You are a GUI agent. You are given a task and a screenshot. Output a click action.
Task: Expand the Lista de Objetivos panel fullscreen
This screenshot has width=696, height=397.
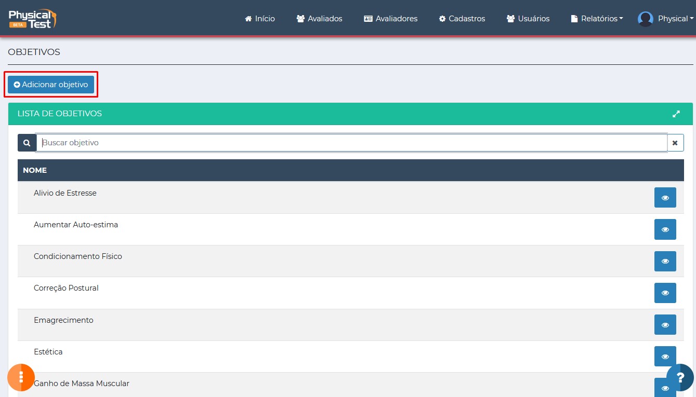point(676,114)
